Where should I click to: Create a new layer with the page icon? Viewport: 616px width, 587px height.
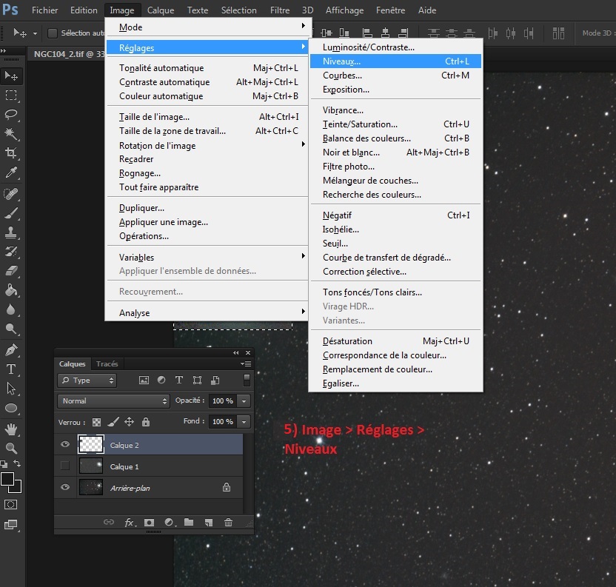[209, 522]
